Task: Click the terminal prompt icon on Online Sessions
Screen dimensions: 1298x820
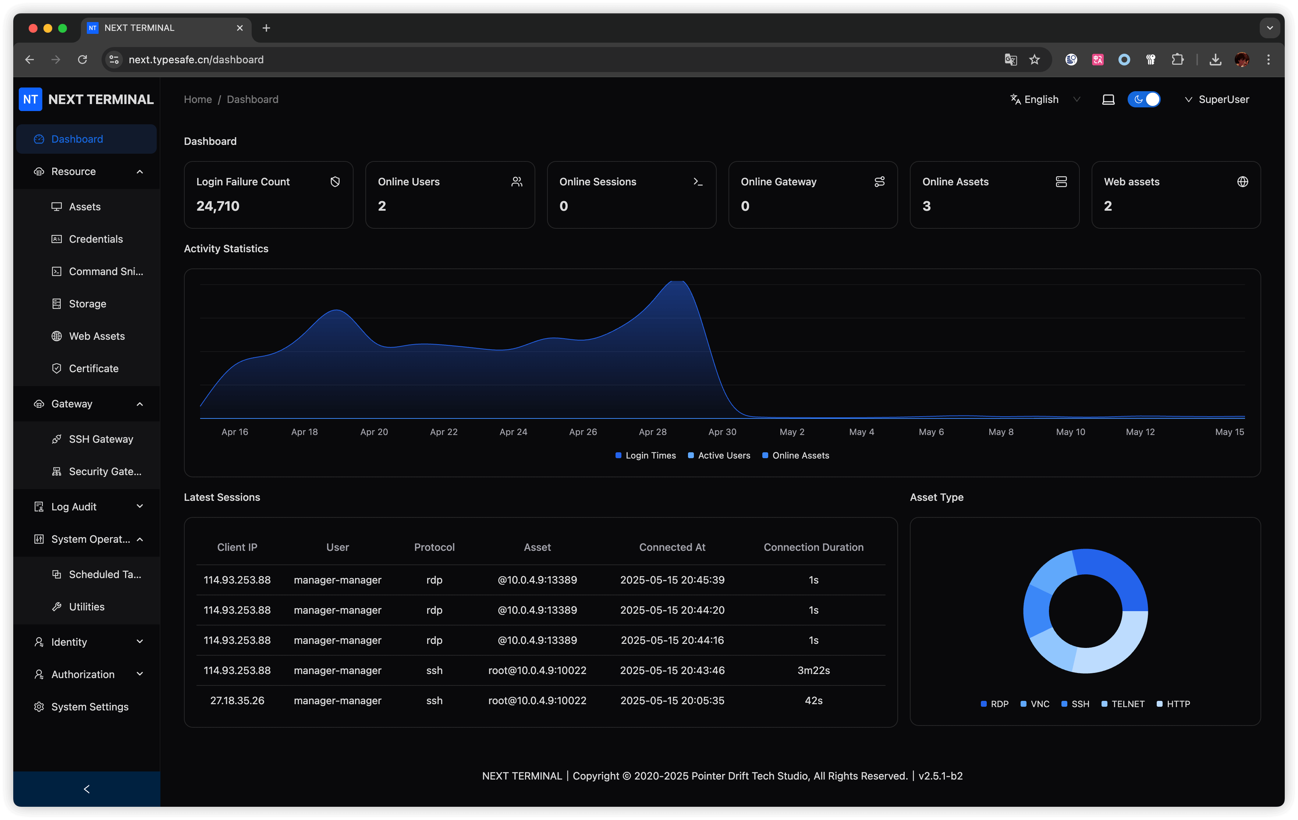Action: [698, 182]
